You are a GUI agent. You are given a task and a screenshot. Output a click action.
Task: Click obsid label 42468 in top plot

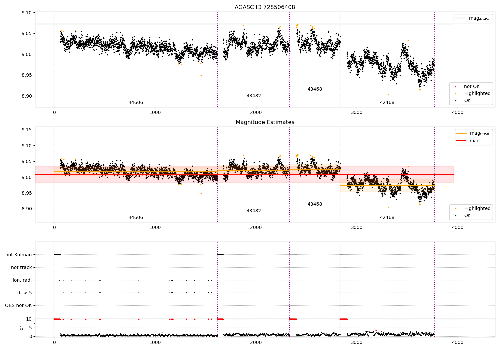point(387,103)
